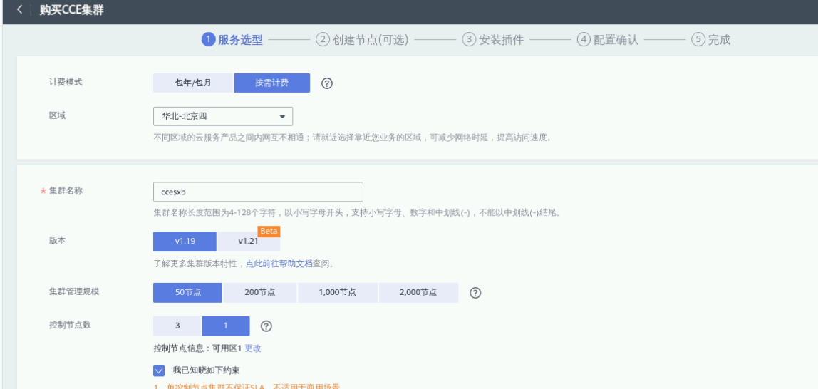Screen dimensions: 818x389
Task: Click the 购买CCE集群 page title
Action: click(x=71, y=10)
